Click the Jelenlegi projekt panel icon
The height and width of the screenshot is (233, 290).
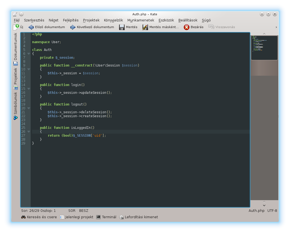pos(62,217)
